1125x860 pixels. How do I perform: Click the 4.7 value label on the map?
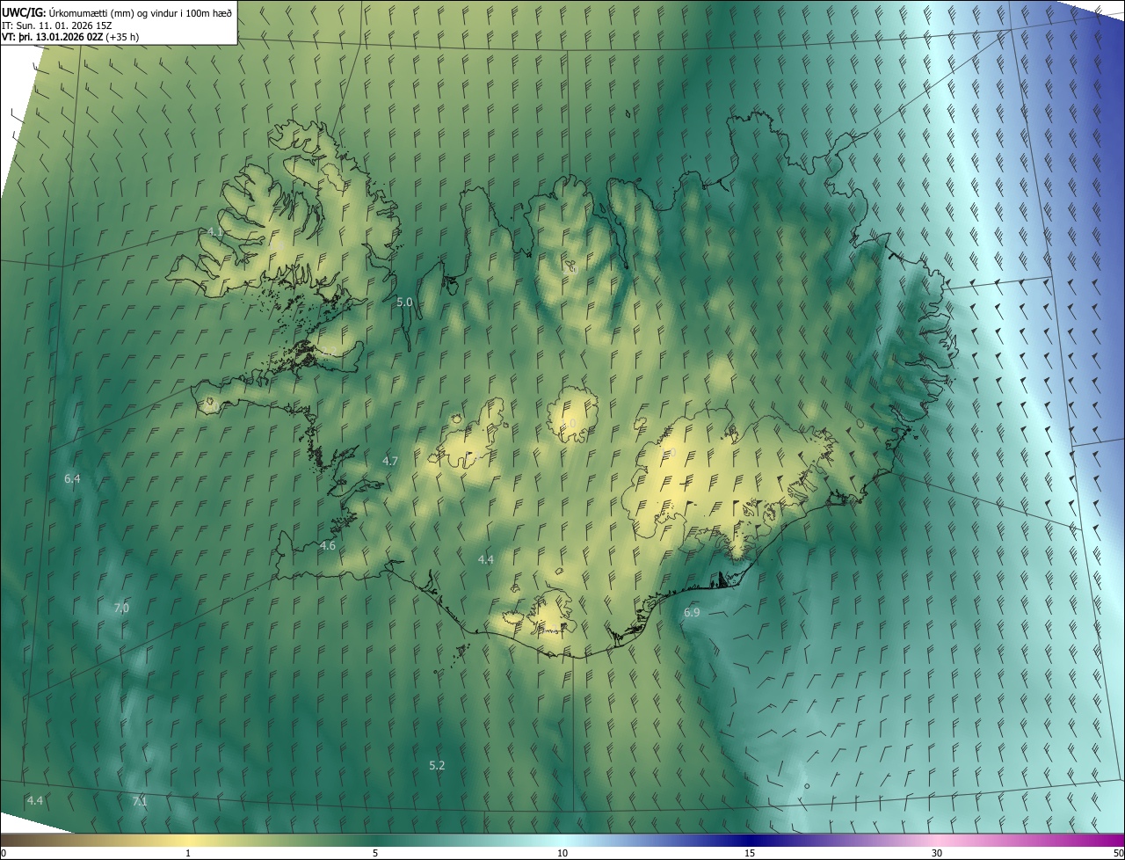coord(390,461)
